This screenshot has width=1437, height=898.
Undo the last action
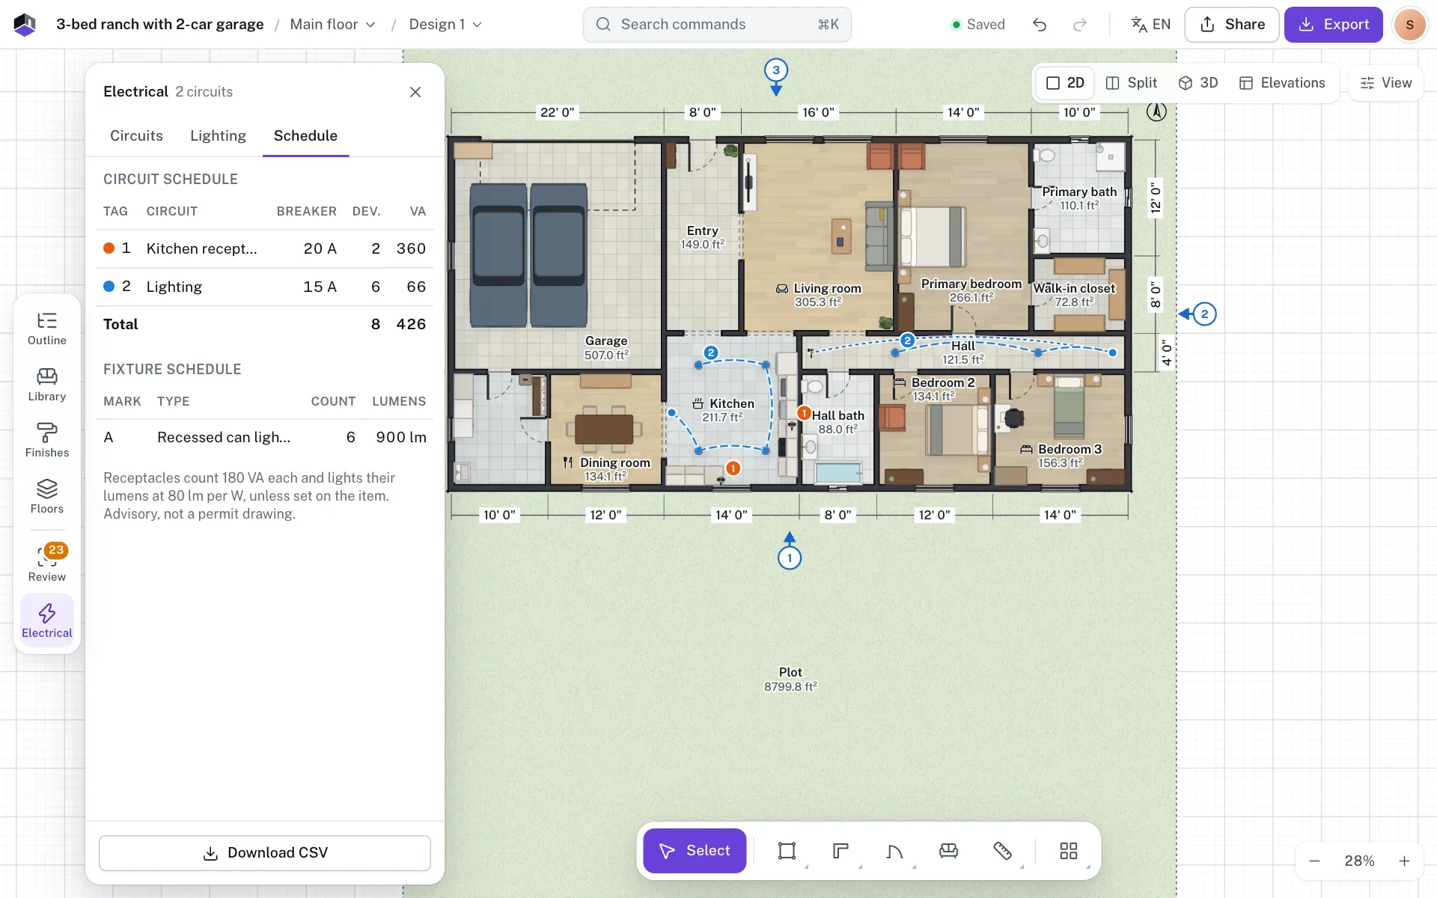[x=1040, y=25]
